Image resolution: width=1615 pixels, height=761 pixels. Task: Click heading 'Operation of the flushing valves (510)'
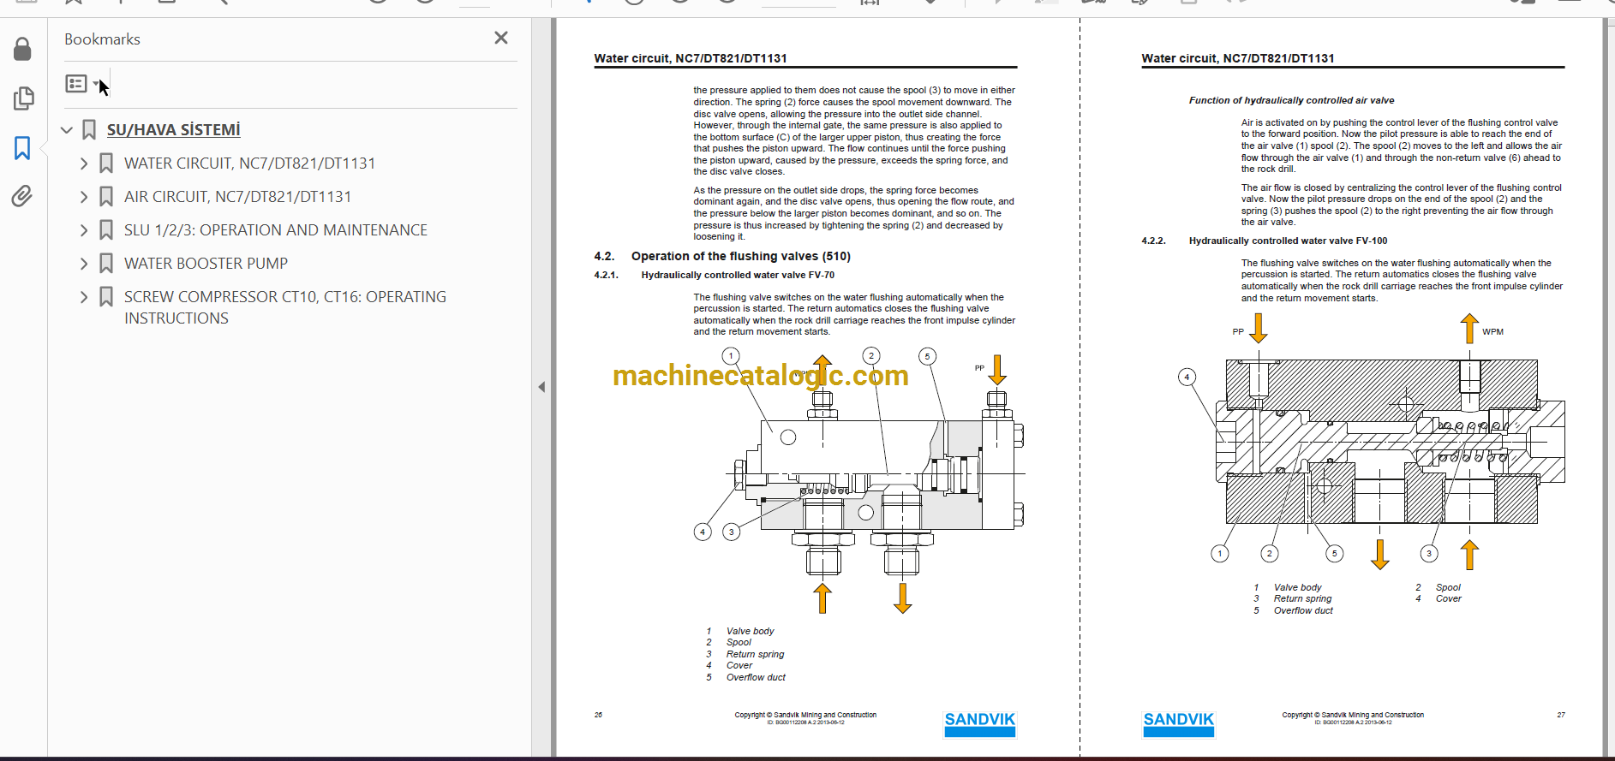coord(741,256)
